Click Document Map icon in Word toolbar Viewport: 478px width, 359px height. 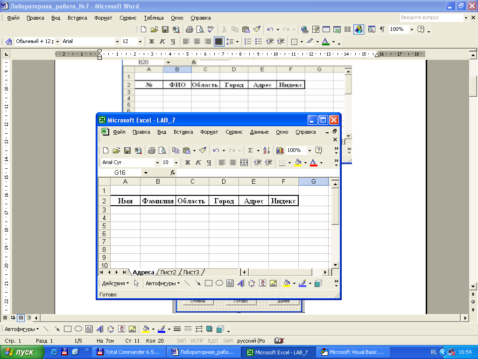coord(371,29)
